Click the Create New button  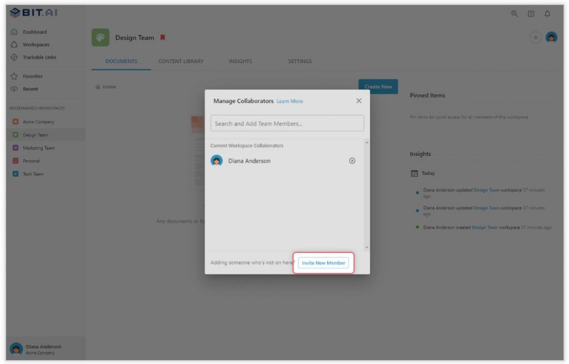pyautogui.click(x=378, y=87)
